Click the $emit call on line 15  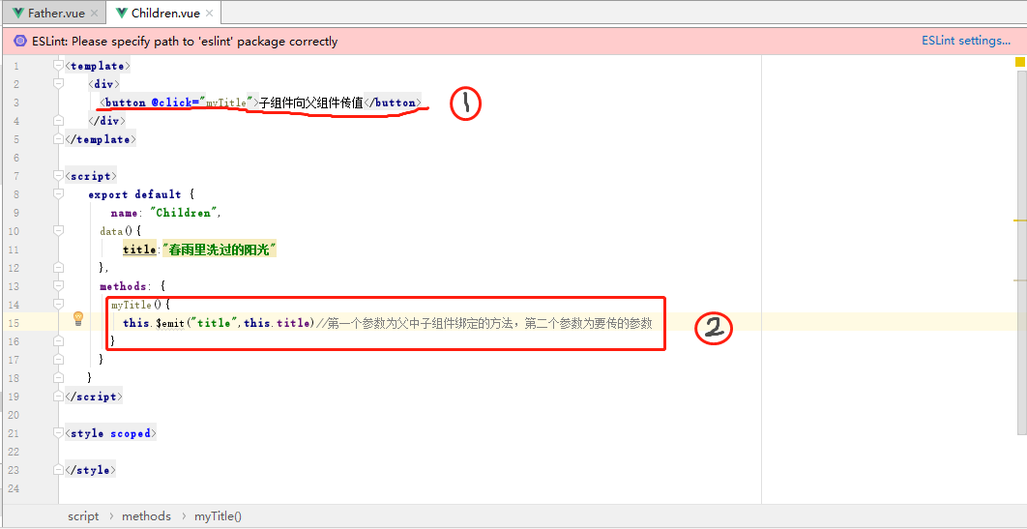click(170, 323)
